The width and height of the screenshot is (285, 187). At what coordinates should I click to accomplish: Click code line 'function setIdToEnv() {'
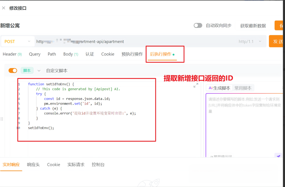(51, 84)
